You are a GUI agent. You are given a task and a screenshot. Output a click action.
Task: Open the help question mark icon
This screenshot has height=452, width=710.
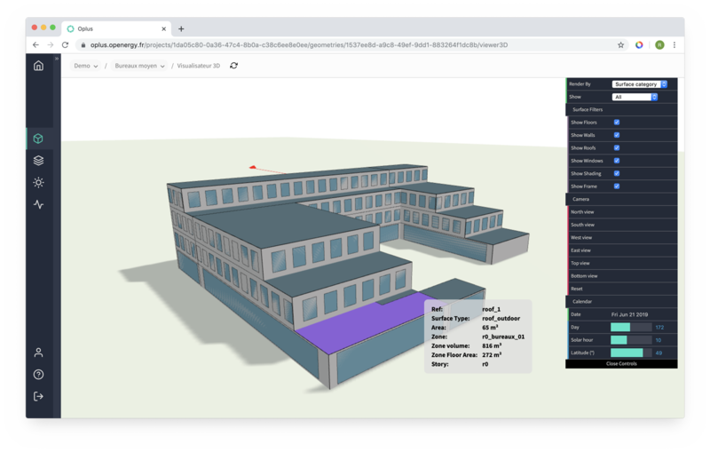click(38, 375)
